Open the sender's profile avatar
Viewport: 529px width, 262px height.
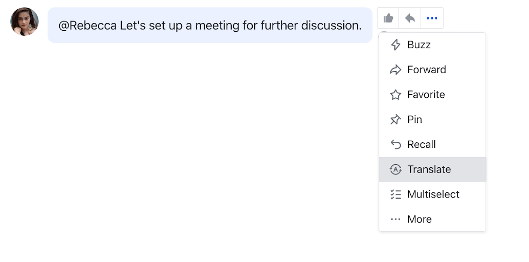tap(24, 21)
